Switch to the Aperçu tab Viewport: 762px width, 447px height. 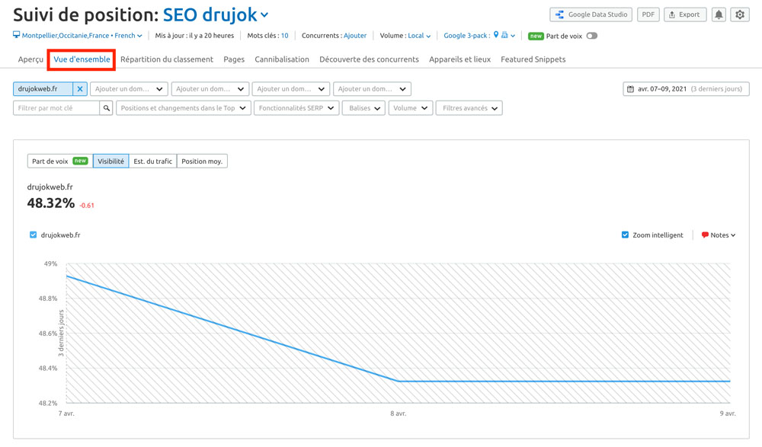pyautogui.click(x=30, y=59)
